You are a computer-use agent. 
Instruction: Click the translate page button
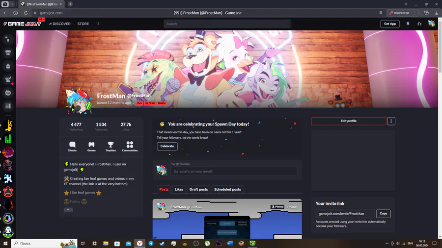(x=399, y=13)
